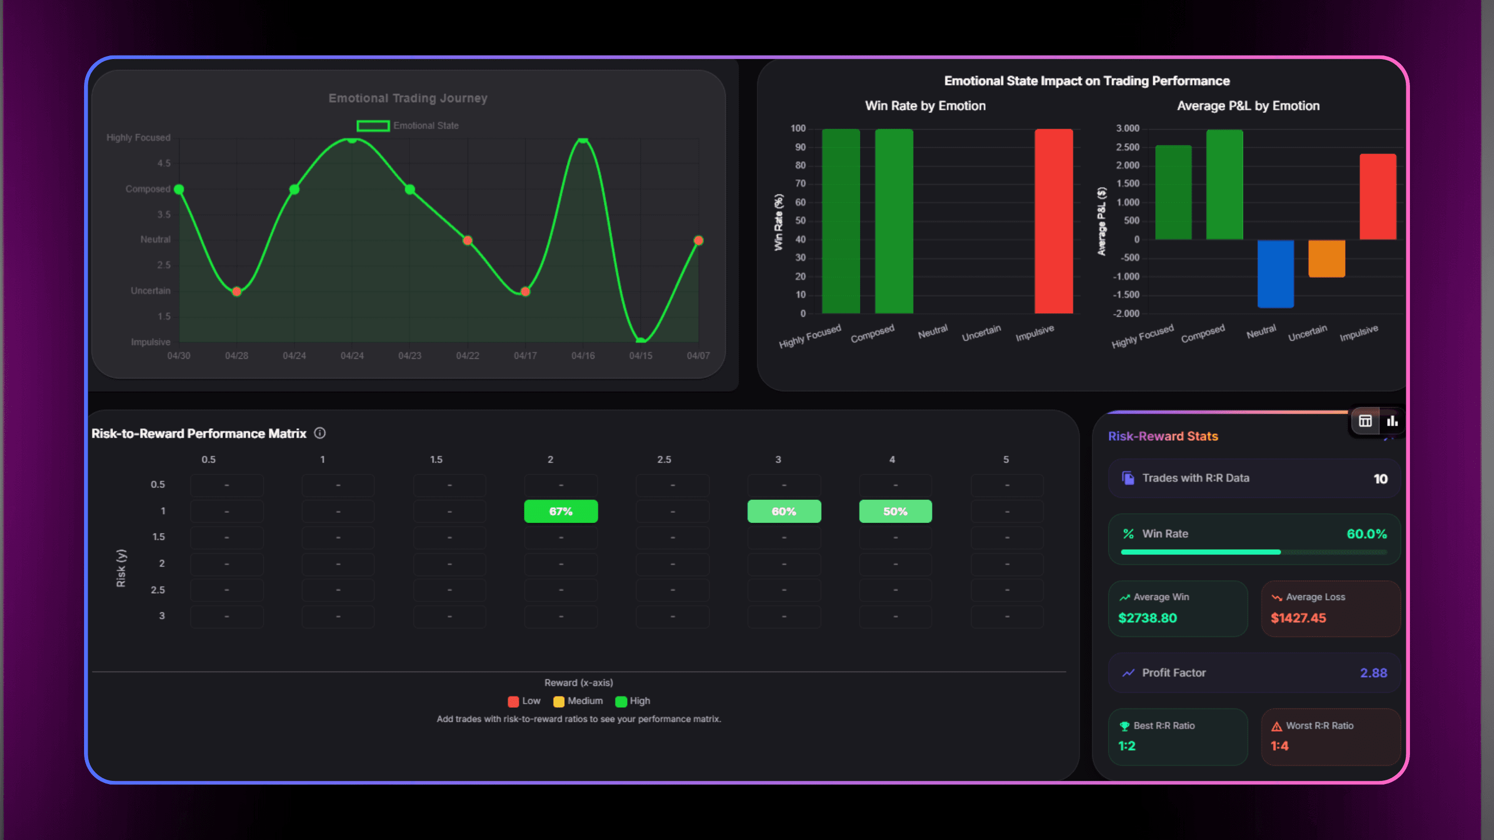The width and height of the screenshot is (1494, 840).
Task: Open the Worst R:R Ratio card
Action: (x=1331, y=737)
